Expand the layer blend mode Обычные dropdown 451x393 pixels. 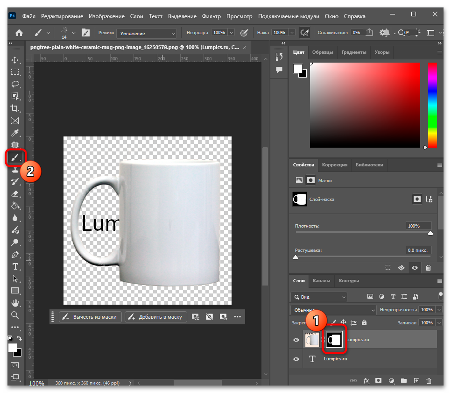[x=333, y=310]
